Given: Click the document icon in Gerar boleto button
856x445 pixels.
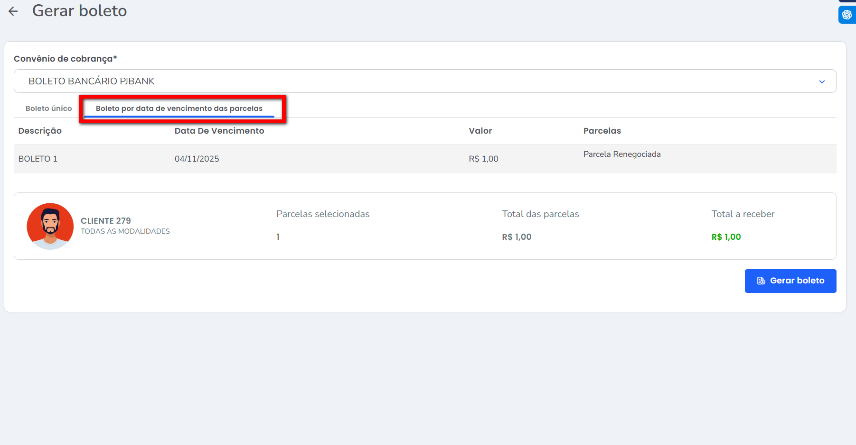Looking at the screenshot, I should [x=761, y=281].
